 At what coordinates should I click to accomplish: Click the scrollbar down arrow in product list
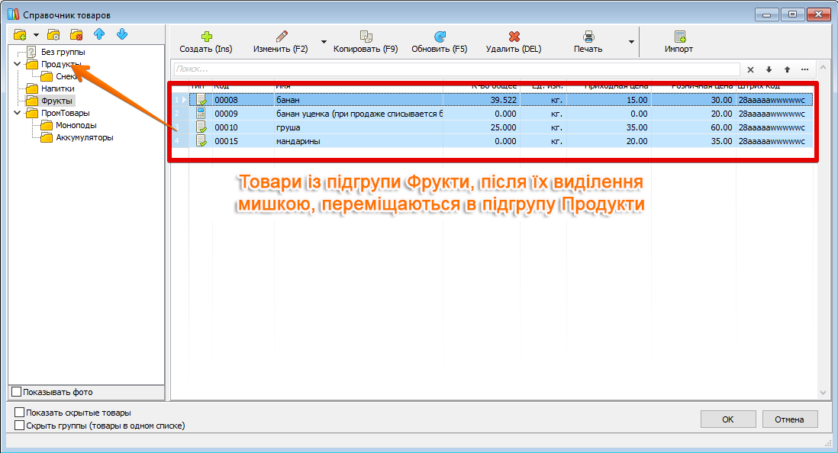click(823, 393)
